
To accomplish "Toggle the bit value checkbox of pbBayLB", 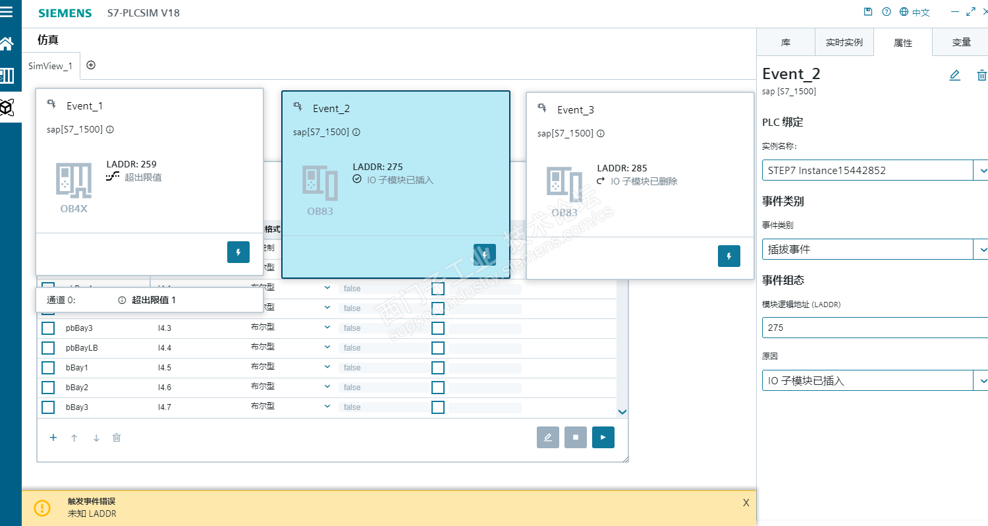I will (438, 348).
